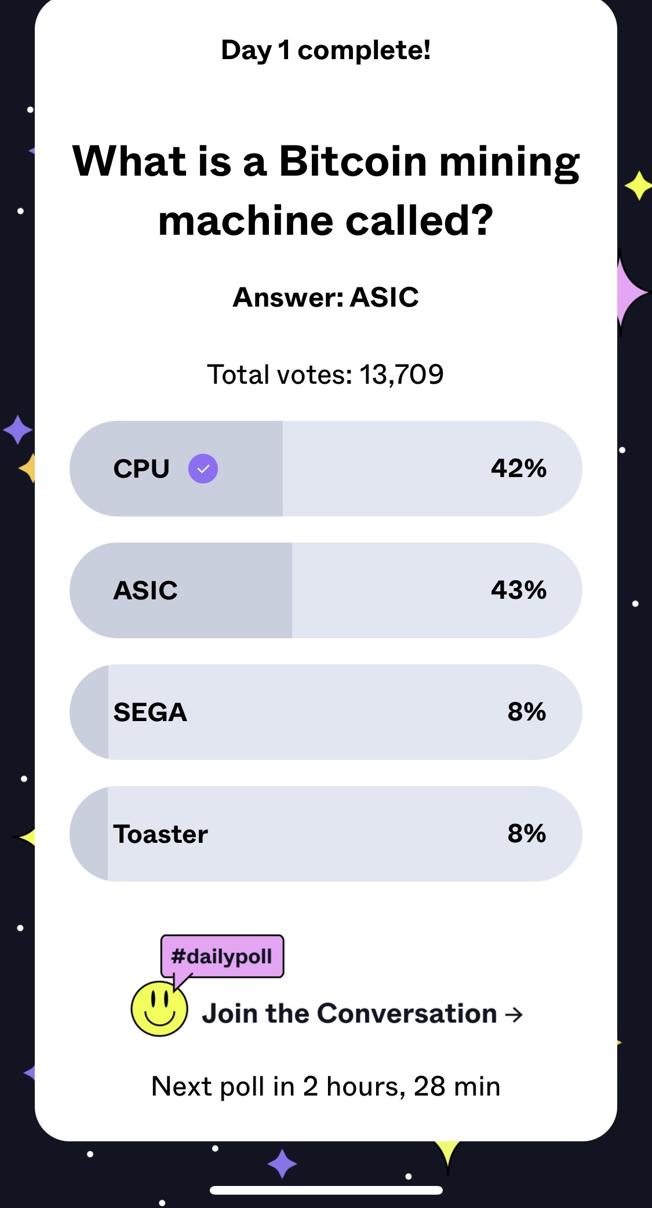Click the Total votes count text
Viewport: 652px width, 1208px height.
click(x=326, y=374)
